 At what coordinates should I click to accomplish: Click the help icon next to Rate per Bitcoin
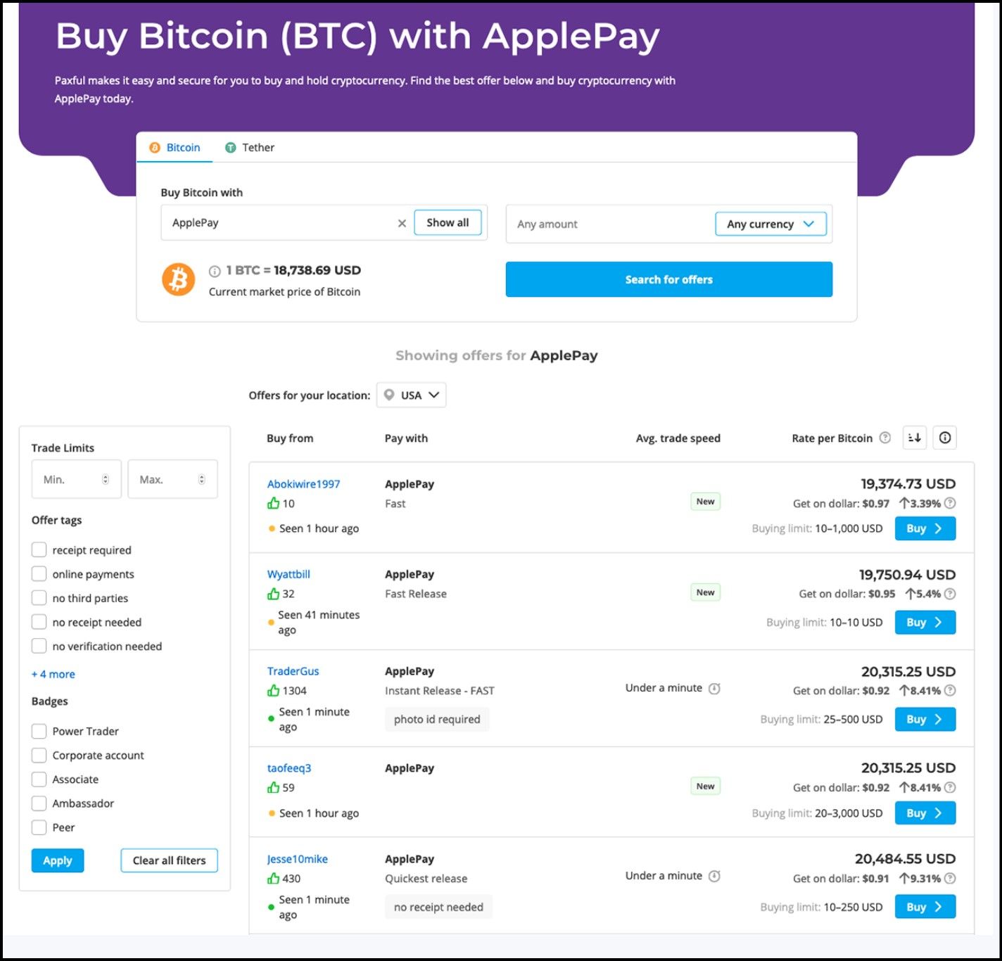coord(885,438)
